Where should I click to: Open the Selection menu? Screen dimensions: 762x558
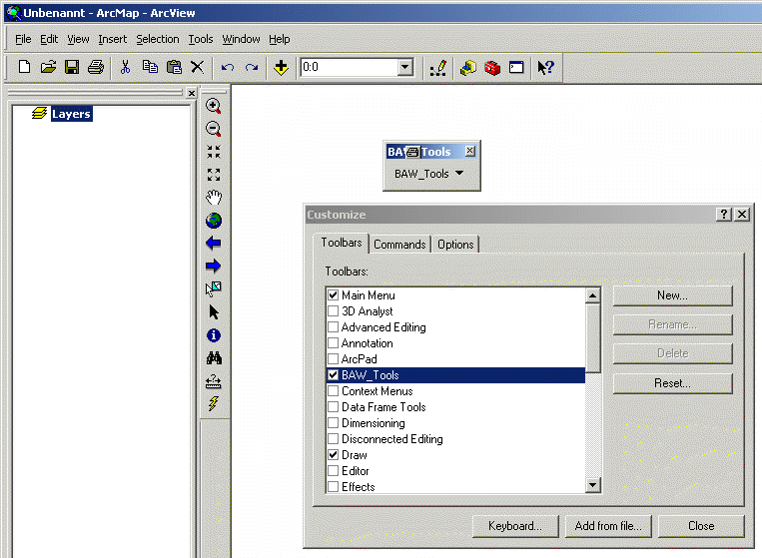[x=158, y=39]
